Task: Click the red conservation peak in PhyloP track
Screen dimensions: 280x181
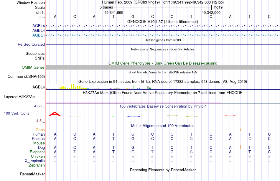Action: coord(55,114)
